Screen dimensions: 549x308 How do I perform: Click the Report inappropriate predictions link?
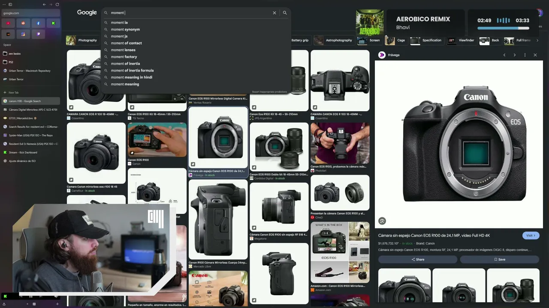coord(269,92)
